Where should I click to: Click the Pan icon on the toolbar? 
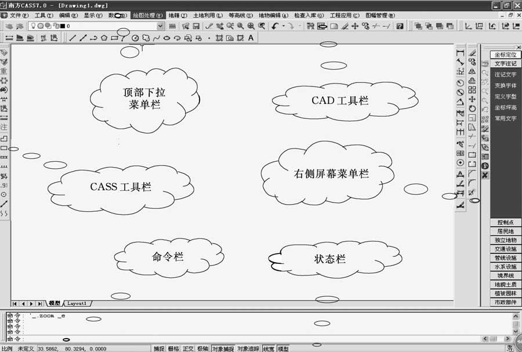pos(219,26)
